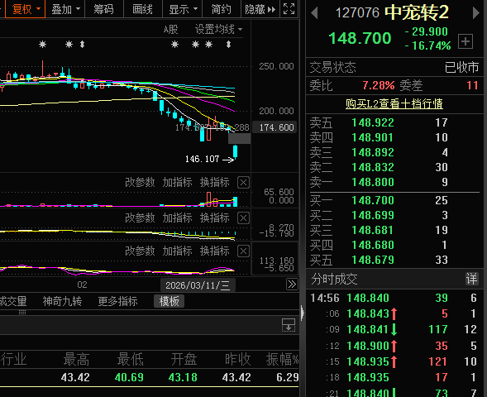Click 改参数 in first indicator panel
This screenshot has width=487, height=397.
140,182
